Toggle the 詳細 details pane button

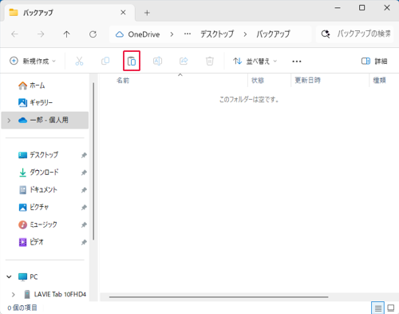[x=374, y=62]
